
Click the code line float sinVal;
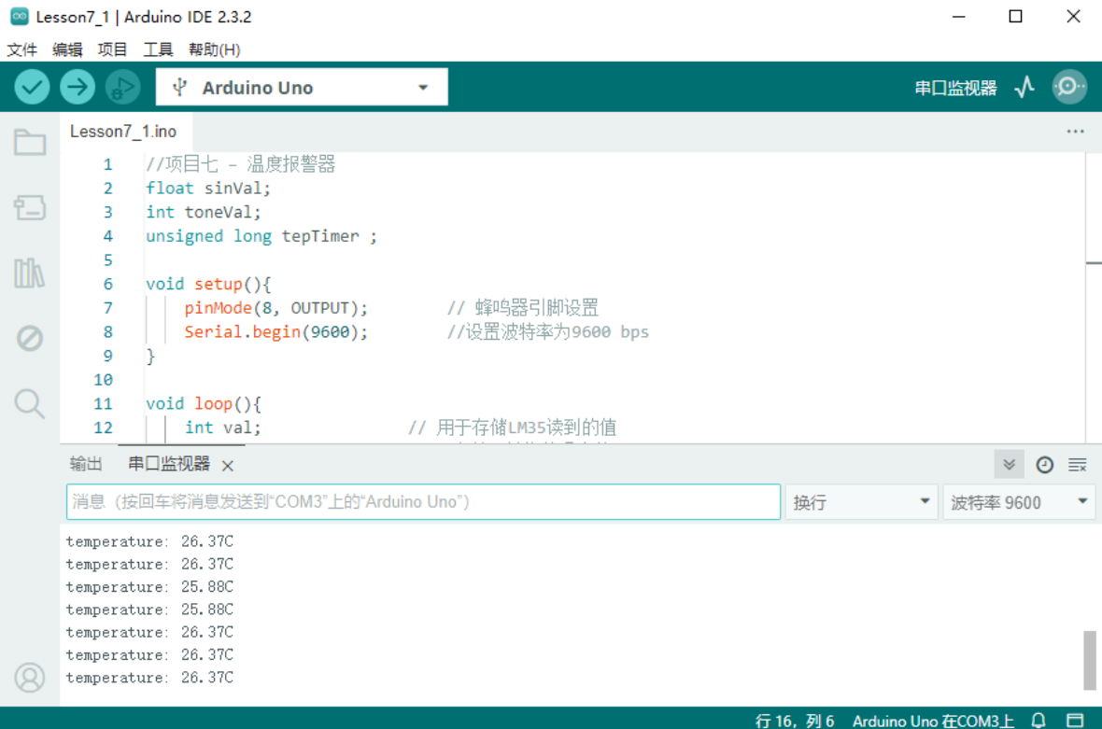207,189
